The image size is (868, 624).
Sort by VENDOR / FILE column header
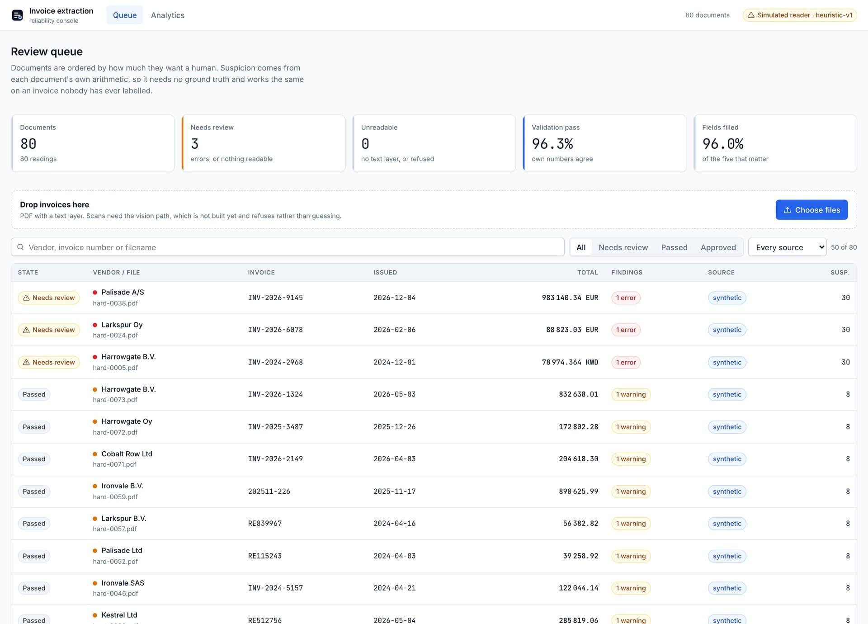point(116,273)
